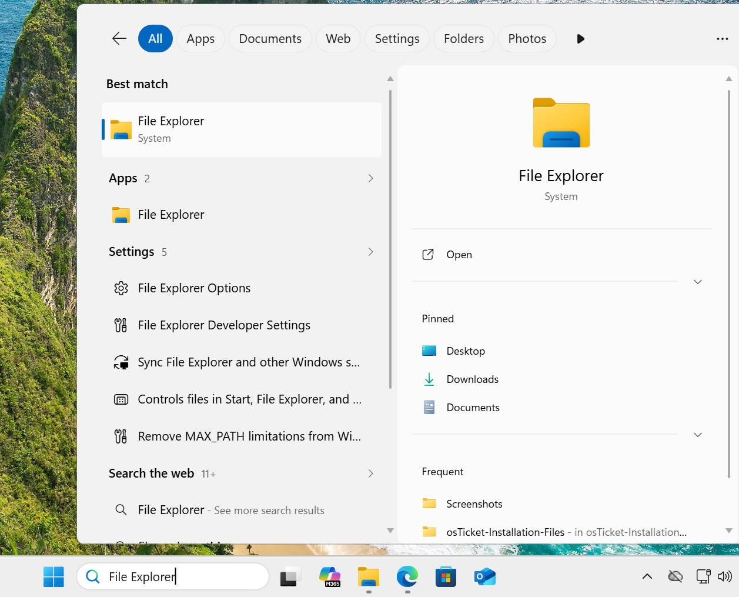Switch to the Settings filter tab
This screenshot has width=739, height=597.
coord(397,39)
